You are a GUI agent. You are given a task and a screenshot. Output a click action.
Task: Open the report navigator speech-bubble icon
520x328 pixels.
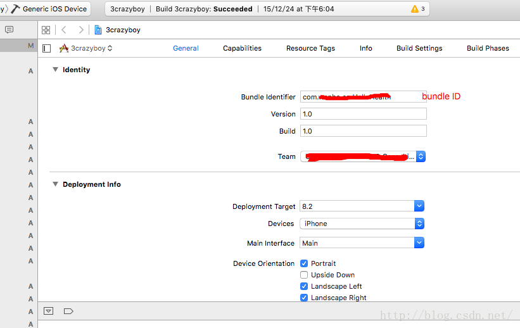(x=10, y=30)
